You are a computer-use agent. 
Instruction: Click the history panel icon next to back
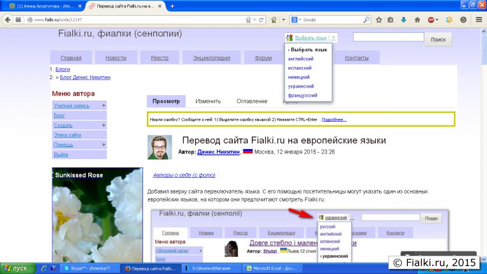pos(18,19)
